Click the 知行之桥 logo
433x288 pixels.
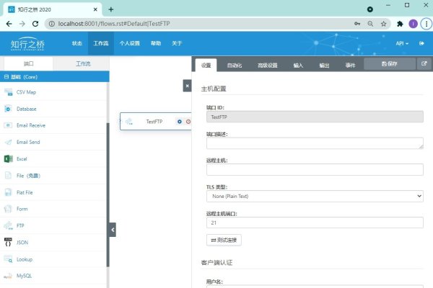coord(27,43)
